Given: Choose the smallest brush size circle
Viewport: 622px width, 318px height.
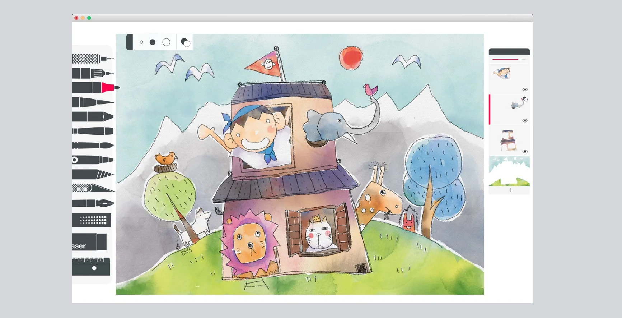Looking at the screenshot, I should (x=141, y=42).
